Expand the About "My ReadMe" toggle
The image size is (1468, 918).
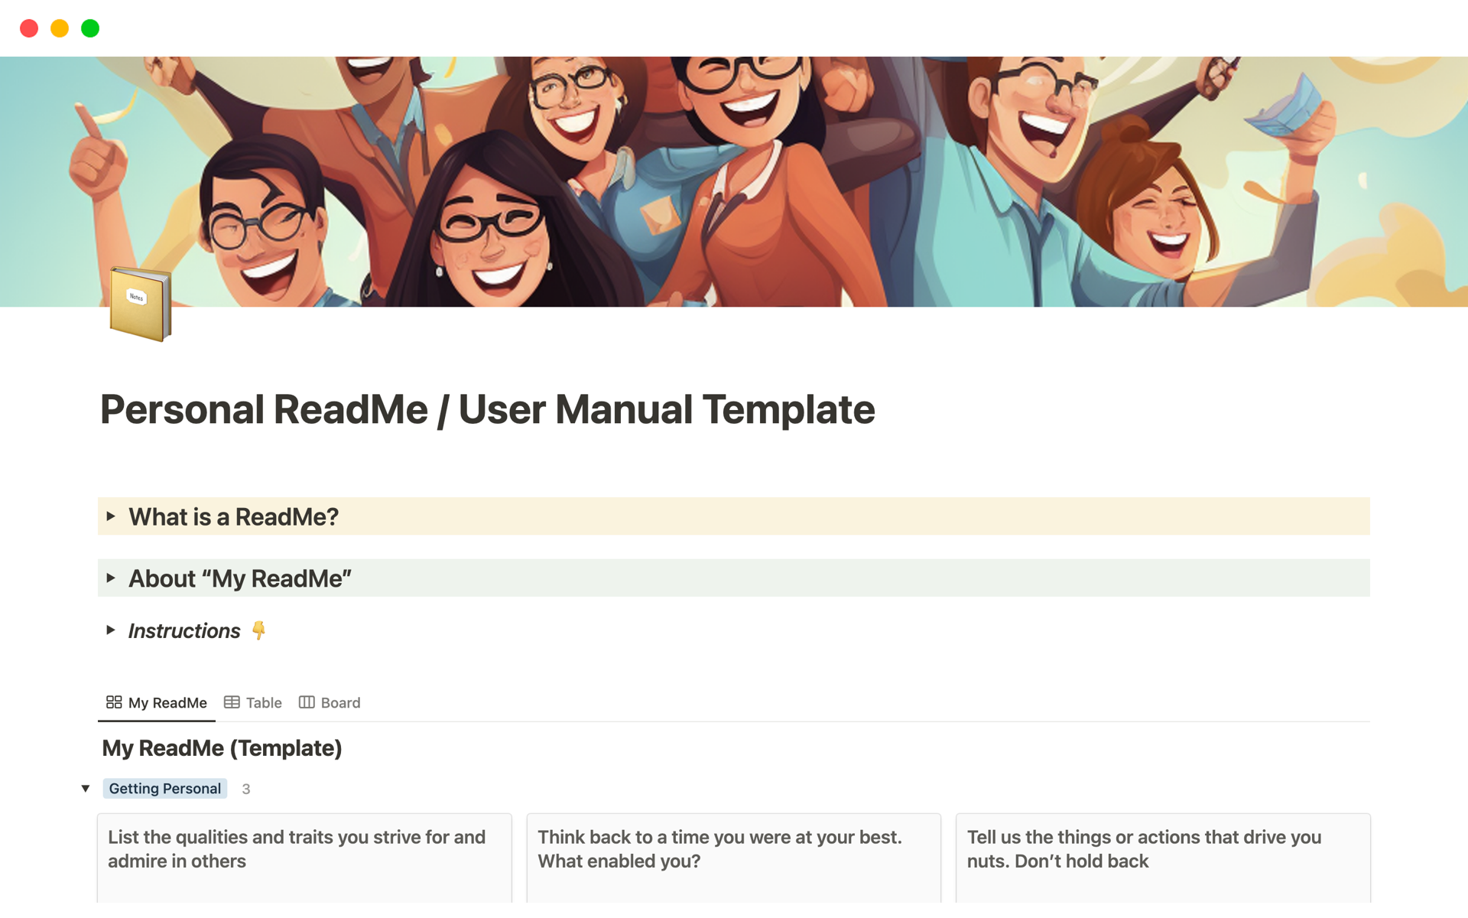111,578
